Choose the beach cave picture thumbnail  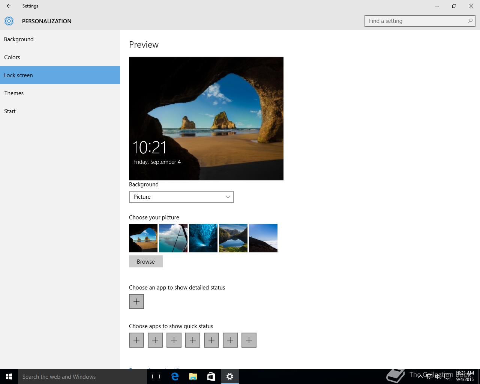click(143, 238)
